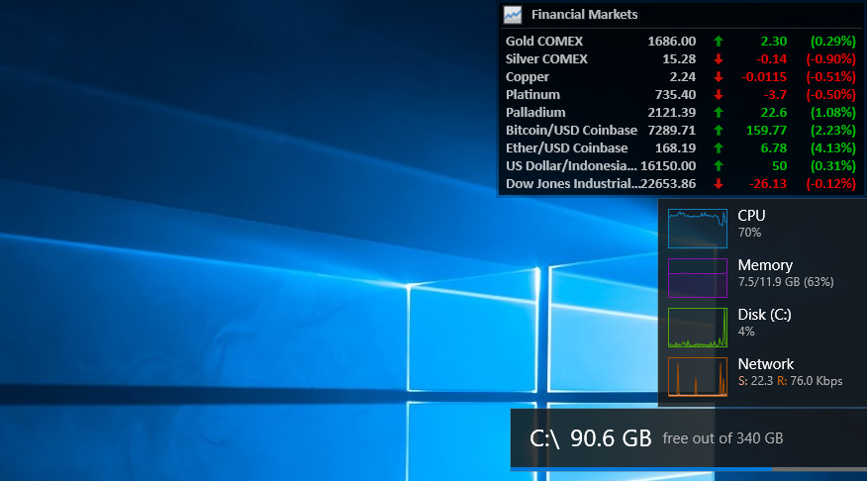Click the red down arrow for Silver COMEX
This screenshot has width=867, height=481.
(x=719, y=58)
